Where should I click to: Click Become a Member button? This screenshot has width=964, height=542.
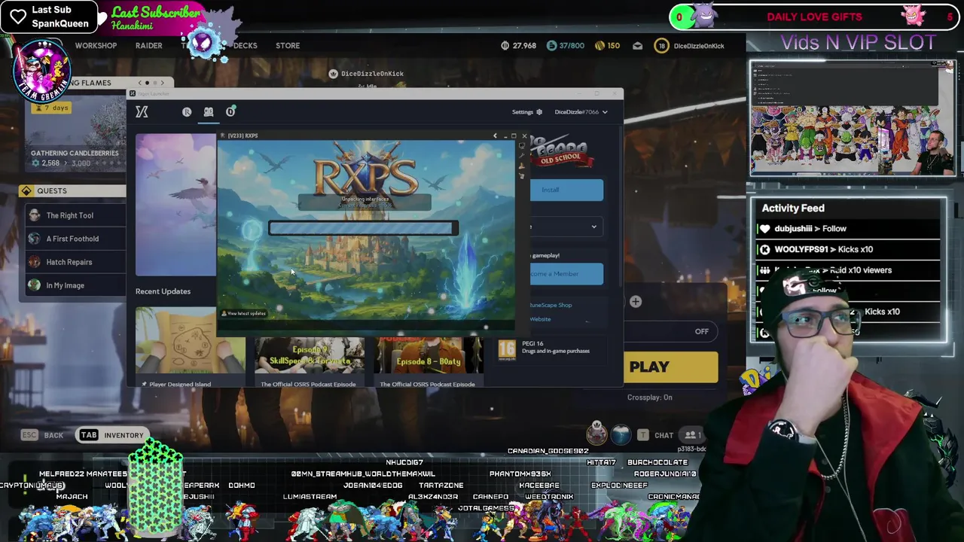pyautogui.click(x=566, y=274)
